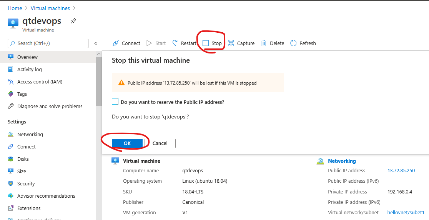The height and width of the screenshot is (220, 429).
Task: Click the Delete trash icon
Action: pos(264,43)
